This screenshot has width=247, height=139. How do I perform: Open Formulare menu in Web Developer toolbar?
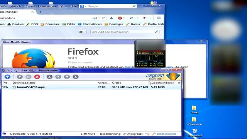(51, 24)
